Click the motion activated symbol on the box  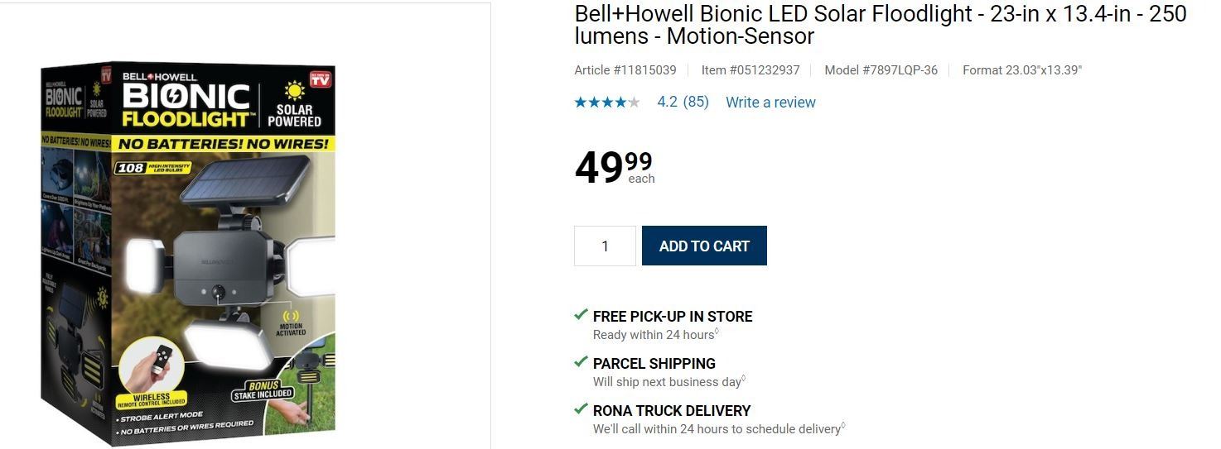tap(291, 317)
